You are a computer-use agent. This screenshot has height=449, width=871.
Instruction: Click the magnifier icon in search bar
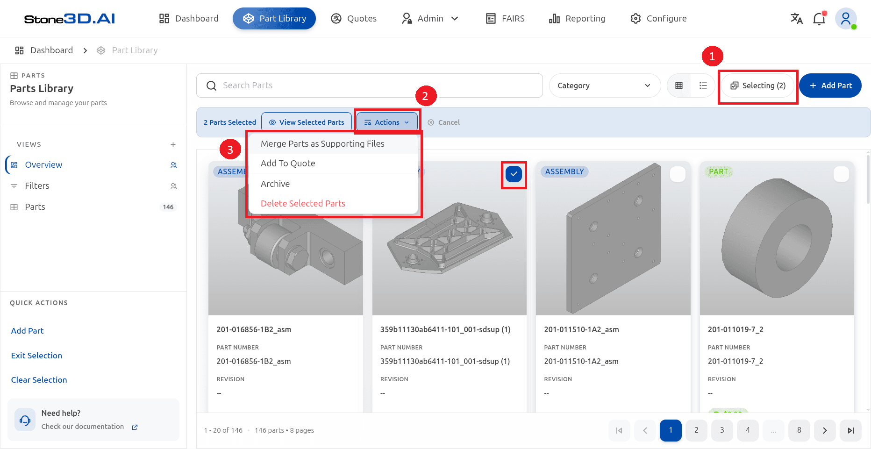pyautogui.click(x=211, y=86)
